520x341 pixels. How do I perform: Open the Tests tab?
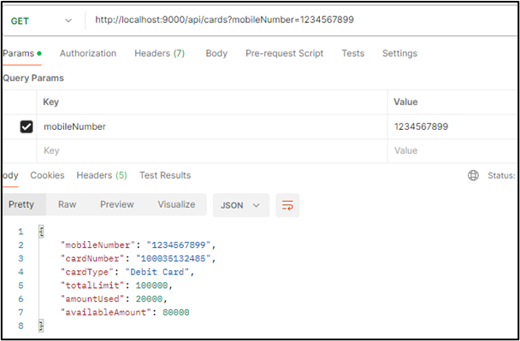point(353,53)
